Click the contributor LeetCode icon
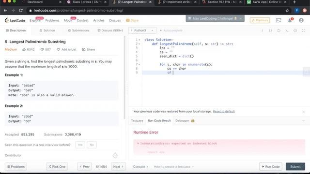The width and height of the screenshot is (310, 174). click(x=115, y=156)
